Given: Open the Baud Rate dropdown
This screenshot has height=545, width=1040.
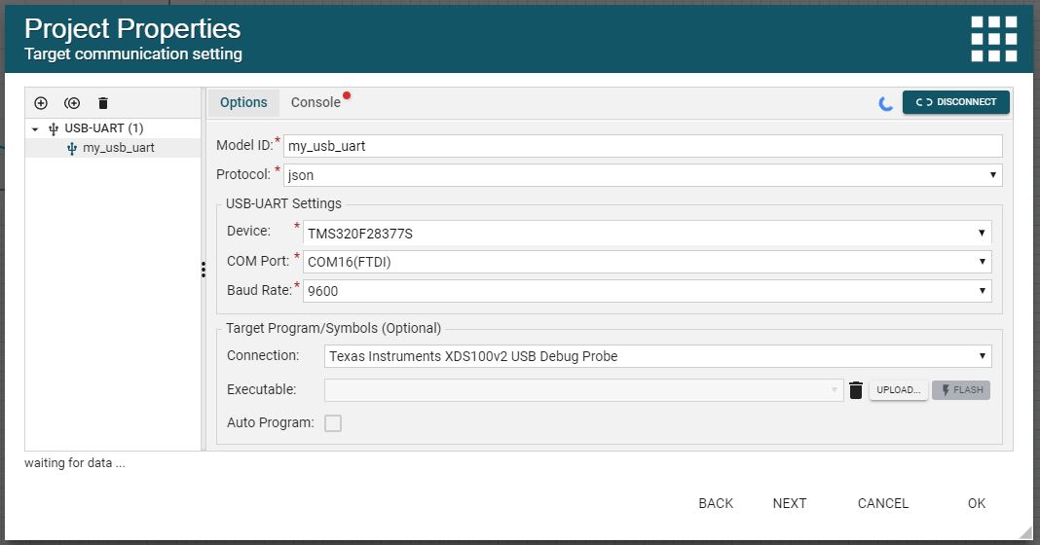Looking at the screenshot, I should point(648,290).
